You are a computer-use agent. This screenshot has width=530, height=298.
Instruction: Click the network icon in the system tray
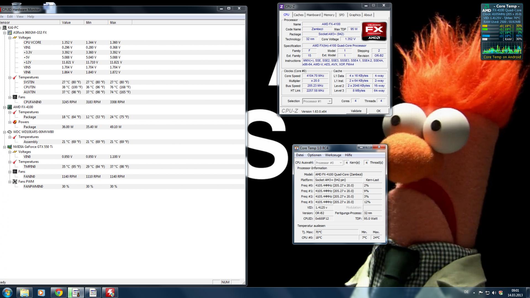pyautogui.click(x=487, y=293)
